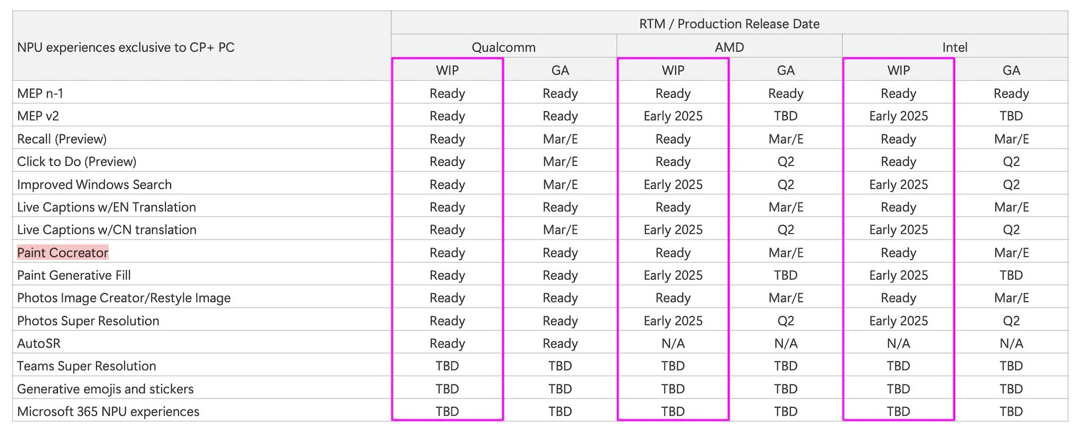Click Qualcomm GA "Mar/E" for Live Captions CN

tap(560, 229)
